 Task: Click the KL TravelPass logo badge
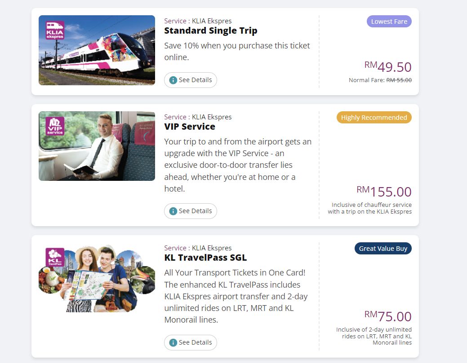[x=55, y=257]
